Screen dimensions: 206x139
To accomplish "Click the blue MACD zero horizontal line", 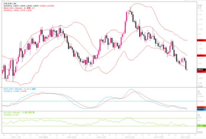I will click(x=89, y=101).
